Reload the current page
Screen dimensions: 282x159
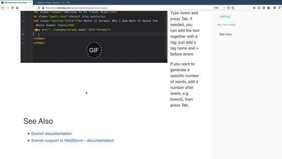pyautogui.click(x=12, y=8)
